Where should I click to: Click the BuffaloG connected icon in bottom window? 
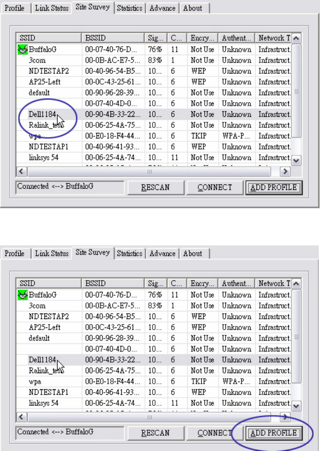pos(22,295)
